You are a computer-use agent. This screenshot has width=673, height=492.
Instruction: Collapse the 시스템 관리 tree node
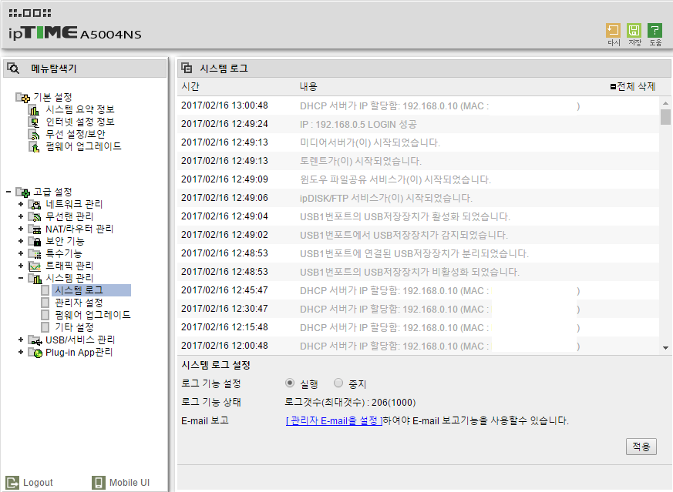21,278
